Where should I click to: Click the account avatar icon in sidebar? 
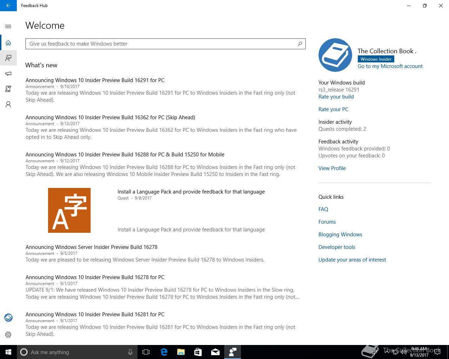(x=8, y=318)
